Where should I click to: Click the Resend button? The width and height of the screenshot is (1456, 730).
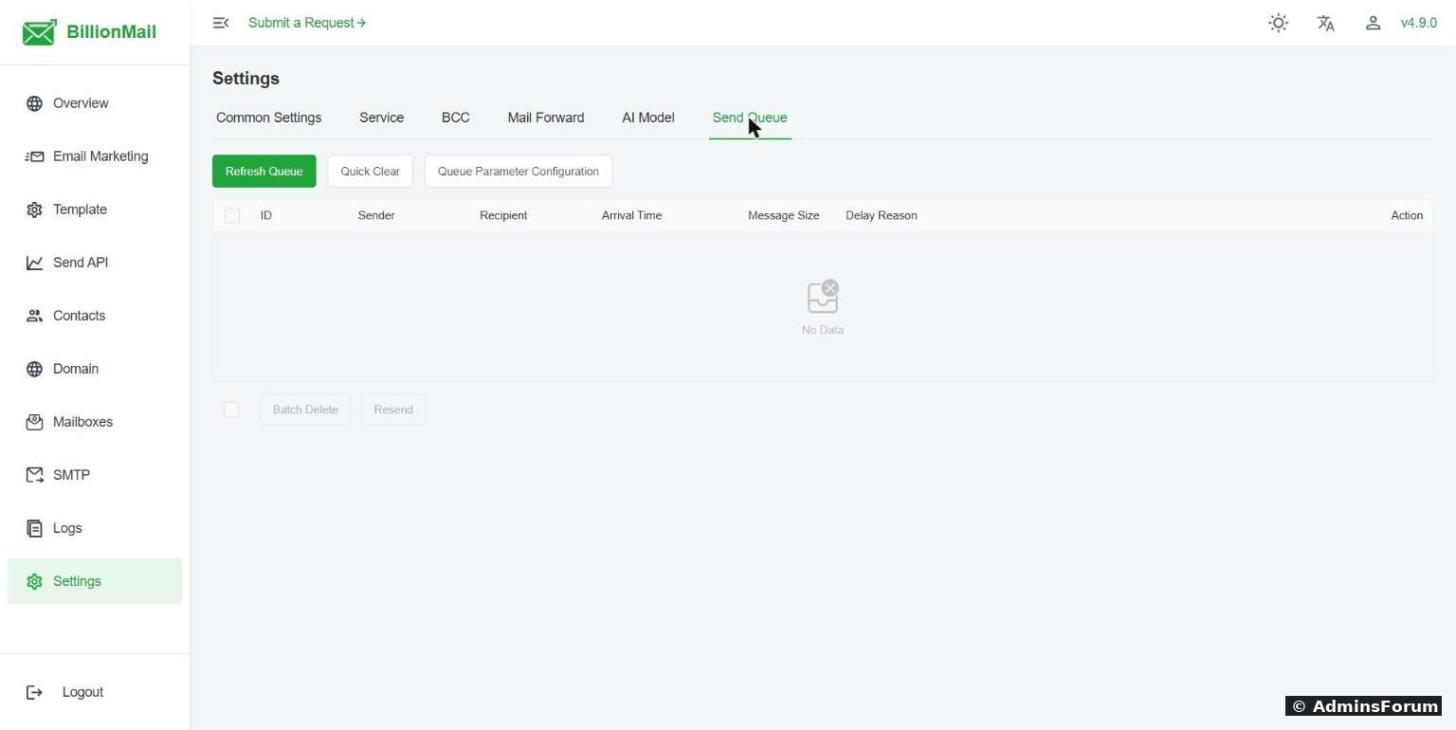coord(393,410)
